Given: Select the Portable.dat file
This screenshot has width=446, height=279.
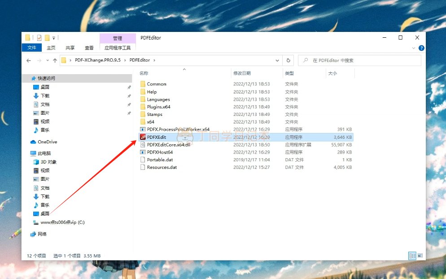Looking at the screenshot, I should [160, 160].
